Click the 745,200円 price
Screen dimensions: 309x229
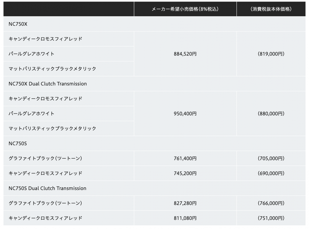tap(185, 173)
